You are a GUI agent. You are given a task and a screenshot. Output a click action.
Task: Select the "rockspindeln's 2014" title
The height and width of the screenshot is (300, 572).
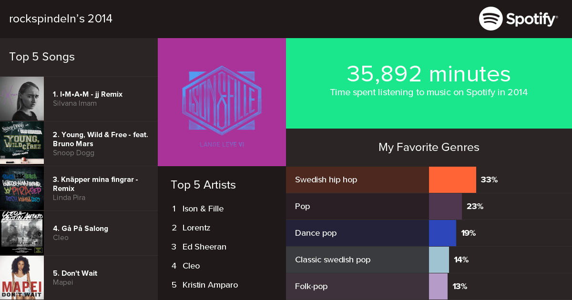(x=61, y=19)
